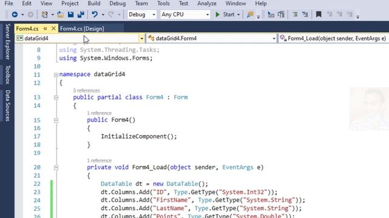The image size is (389, 218).
Task: Click the Open File folder icon
Action: (60, 15)
